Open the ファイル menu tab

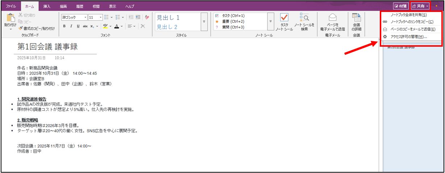[x=11, y=6]
